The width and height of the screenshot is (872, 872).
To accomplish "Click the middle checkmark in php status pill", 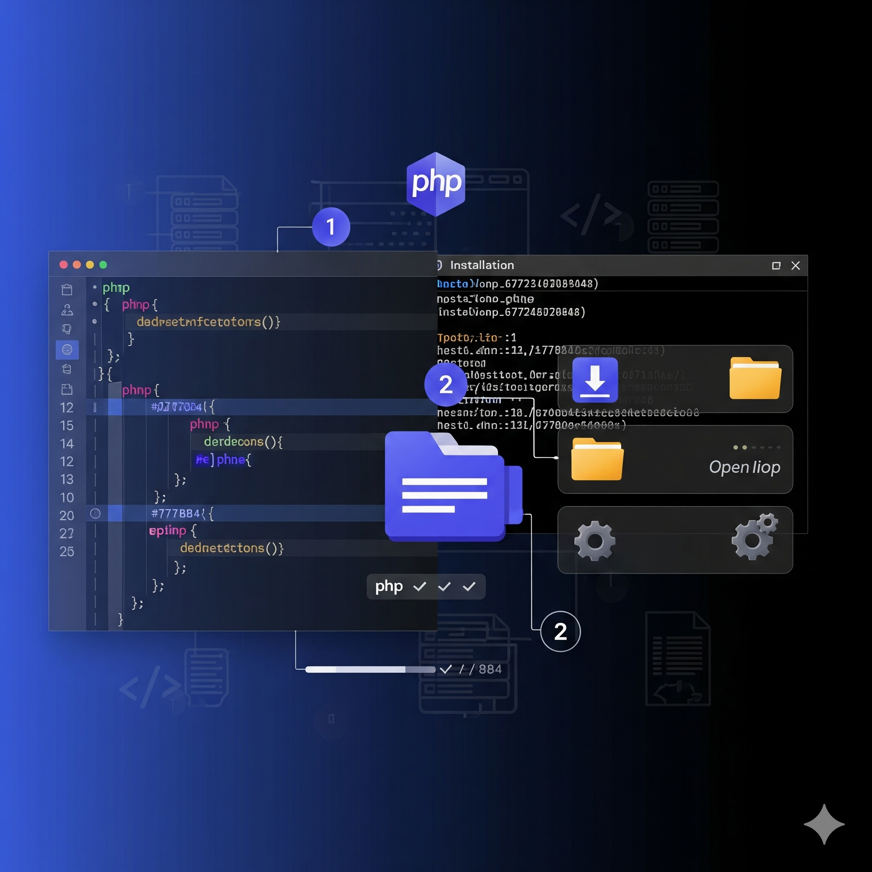I will (445, 586).
